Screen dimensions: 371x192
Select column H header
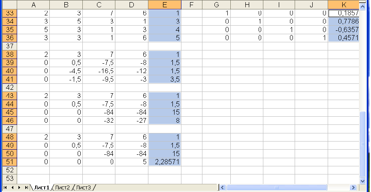coord(247,5)
